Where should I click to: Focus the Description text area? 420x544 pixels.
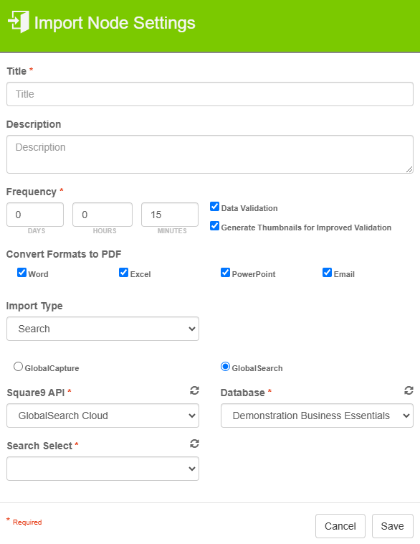click(210, 154)
